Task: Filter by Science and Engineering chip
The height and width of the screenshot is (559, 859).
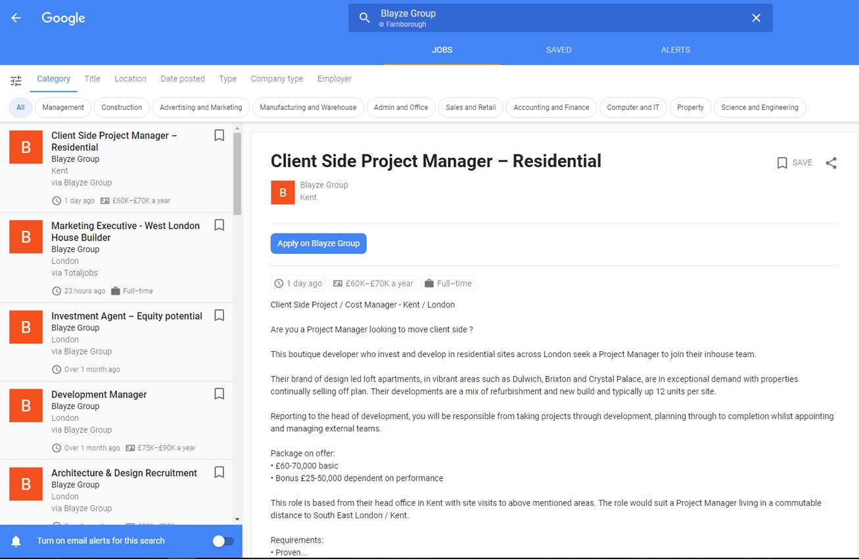Action: pos(760,108)
